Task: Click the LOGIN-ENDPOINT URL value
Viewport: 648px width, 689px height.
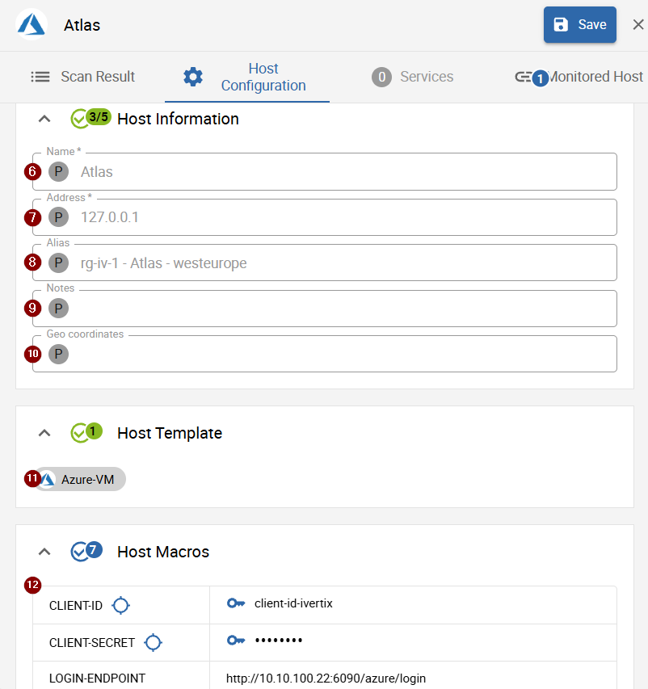Action: click(326, 678)
